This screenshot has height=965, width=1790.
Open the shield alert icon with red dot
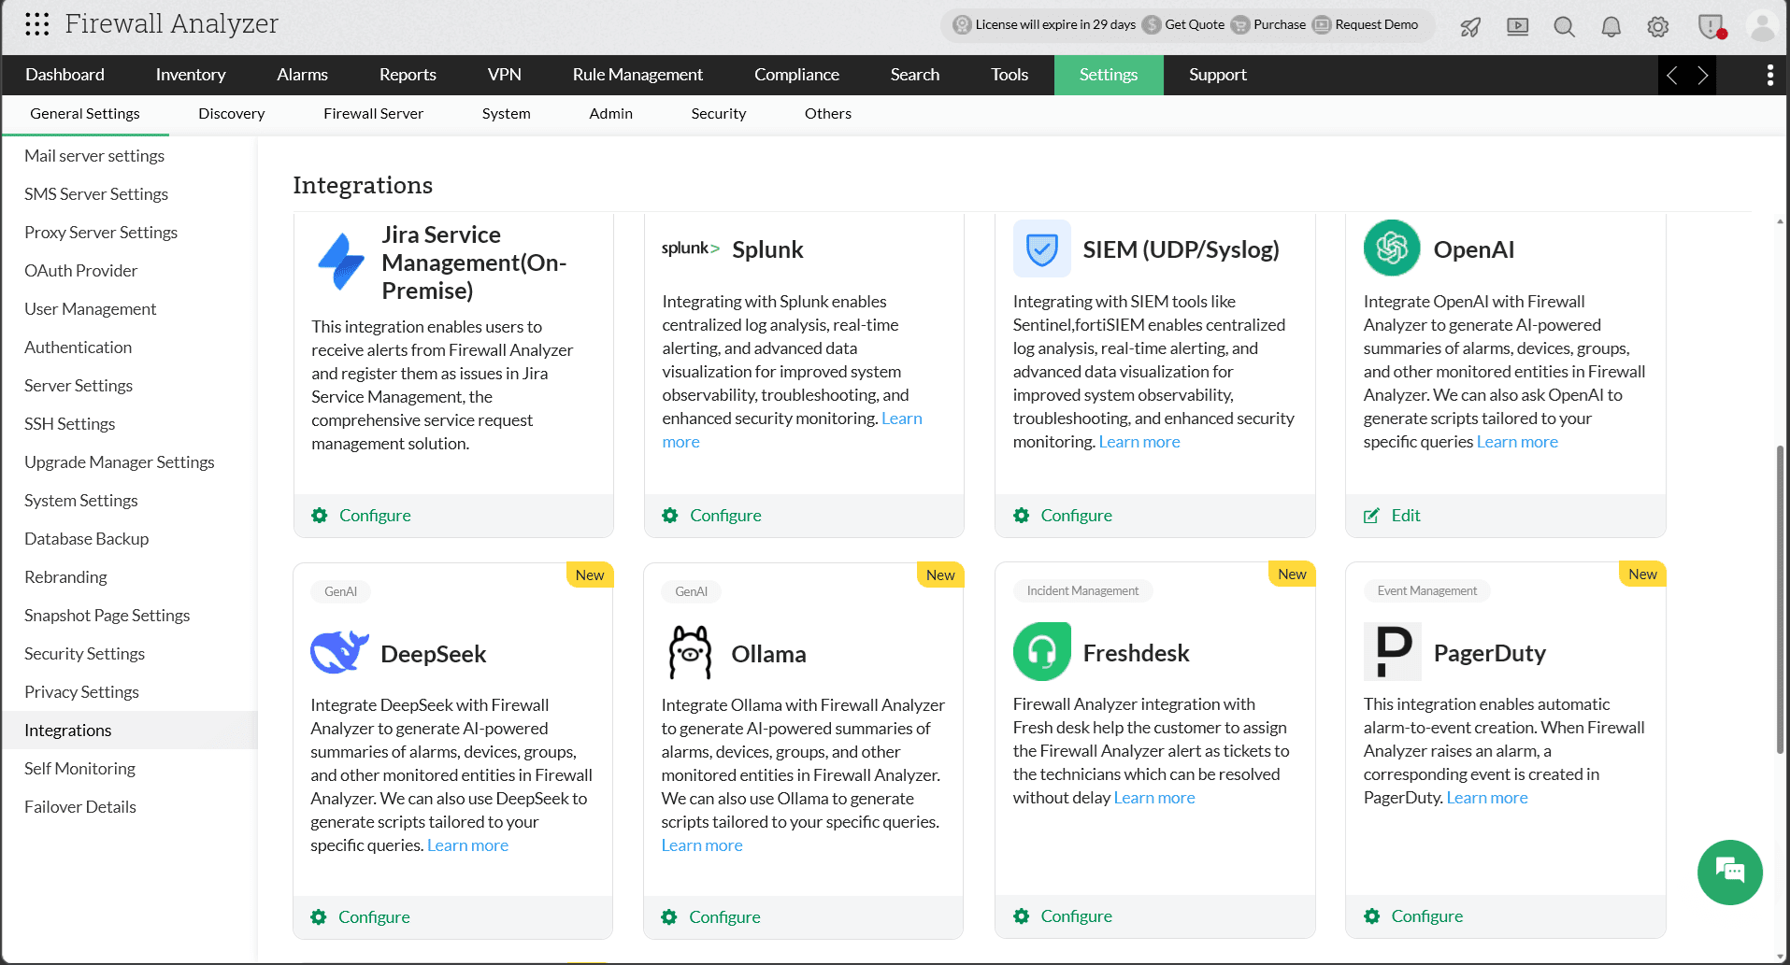(x=1711, y=26)
